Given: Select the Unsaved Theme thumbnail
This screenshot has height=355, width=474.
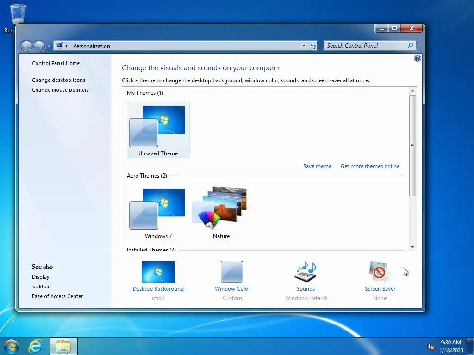Looking at the screenshot, I should 158,130.
